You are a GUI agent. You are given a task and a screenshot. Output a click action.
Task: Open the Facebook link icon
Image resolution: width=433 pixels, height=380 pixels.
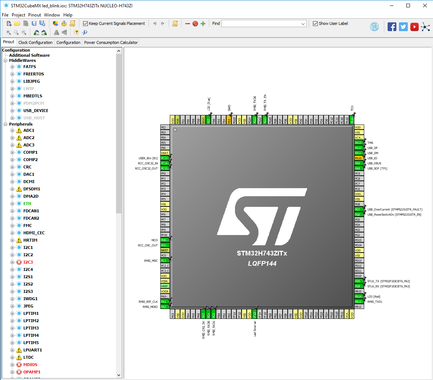392,27
